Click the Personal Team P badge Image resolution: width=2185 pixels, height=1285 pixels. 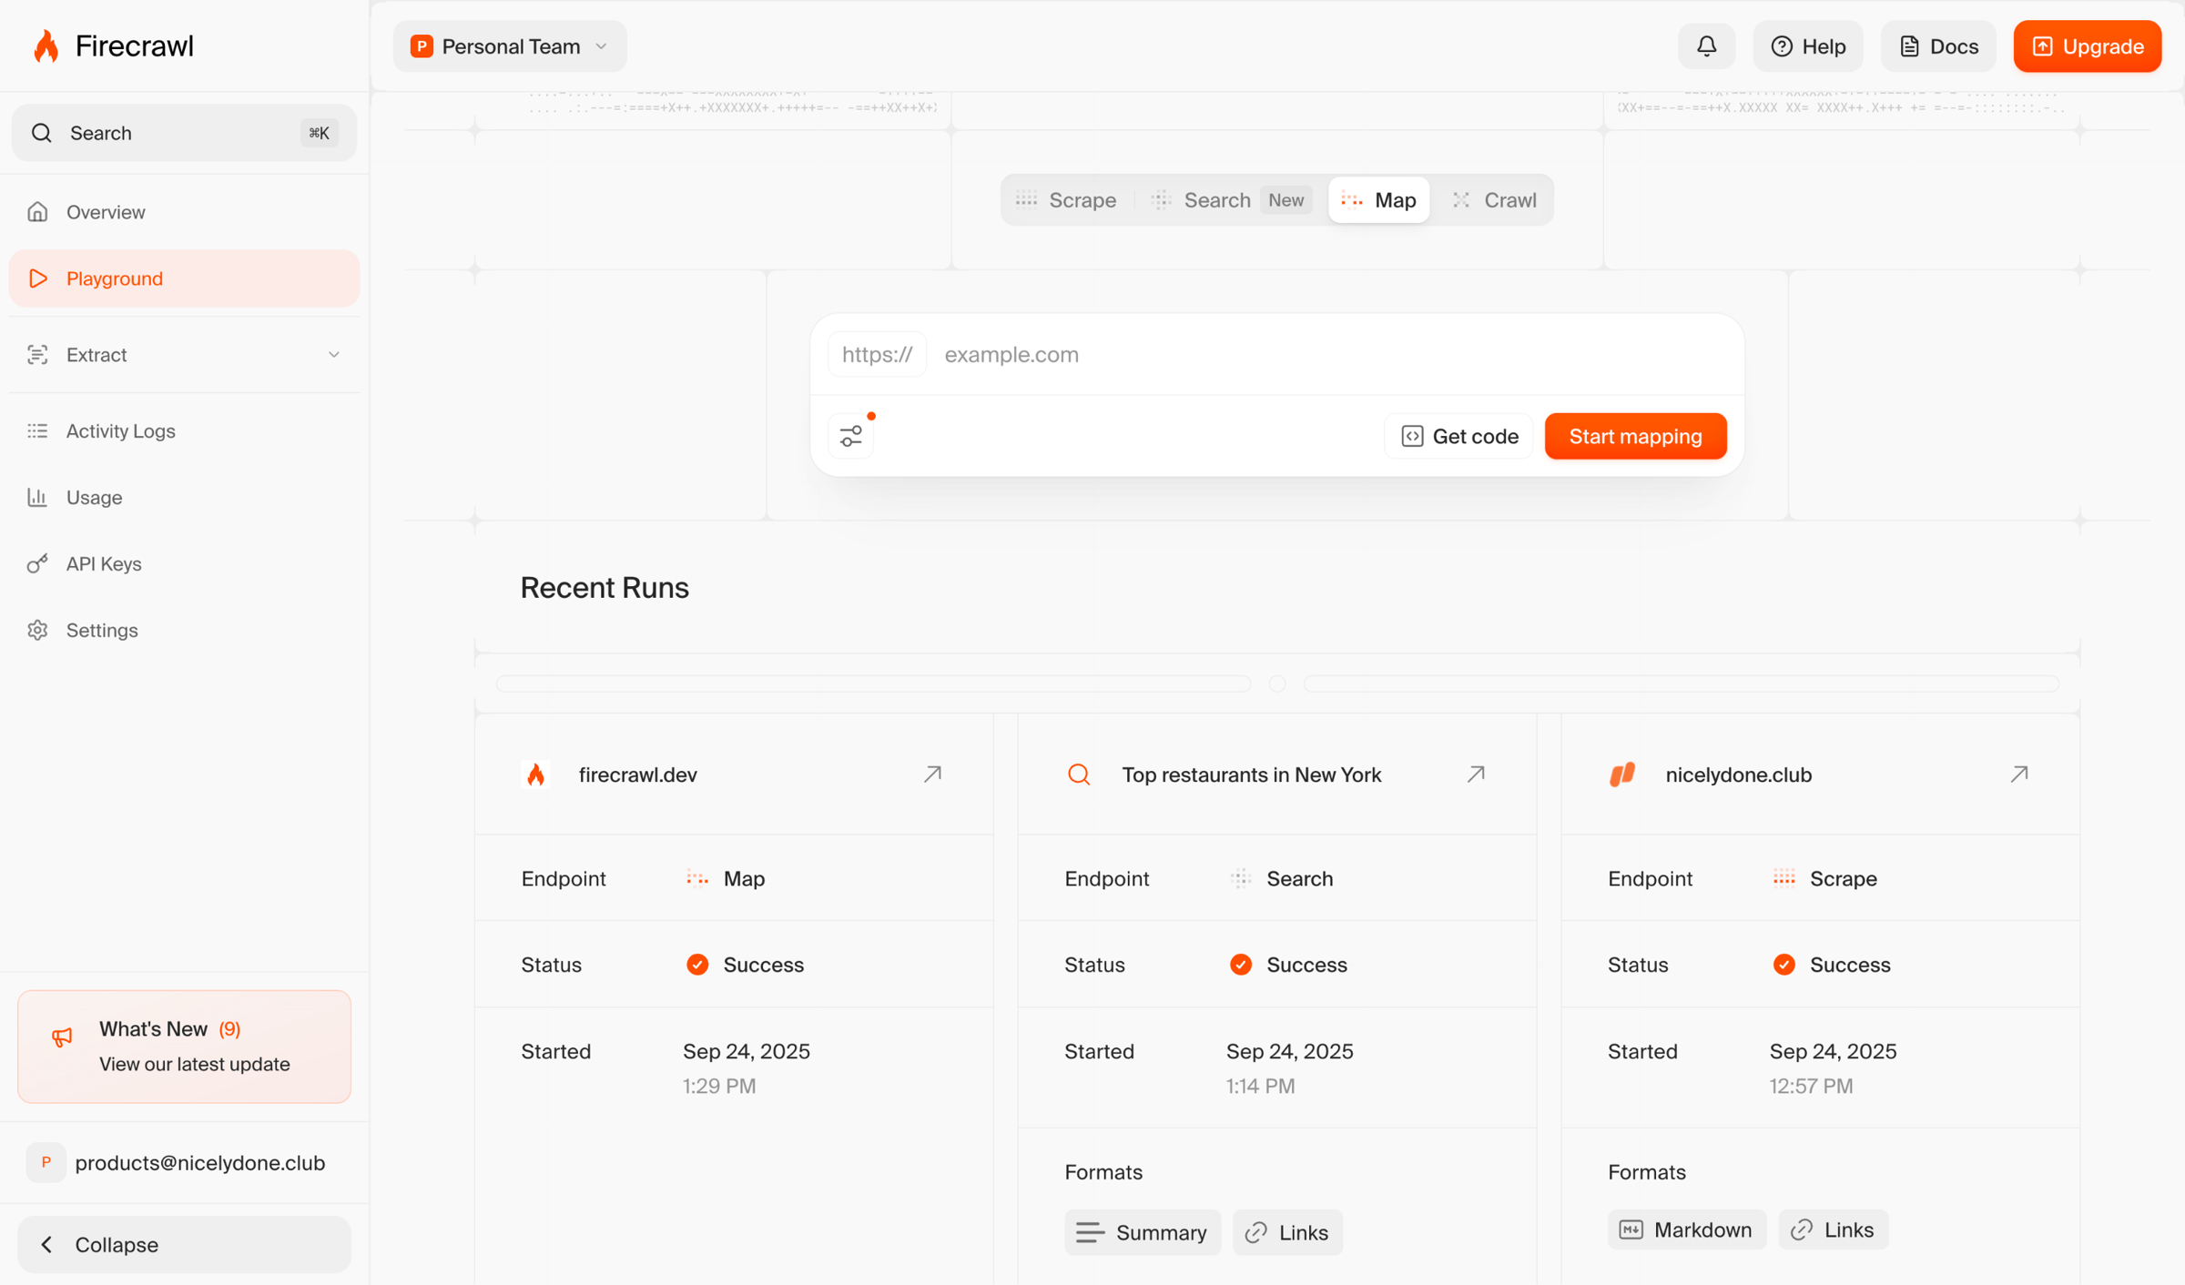(422, 46)
